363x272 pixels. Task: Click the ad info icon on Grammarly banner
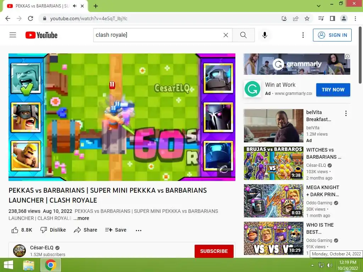pos(347,56)
